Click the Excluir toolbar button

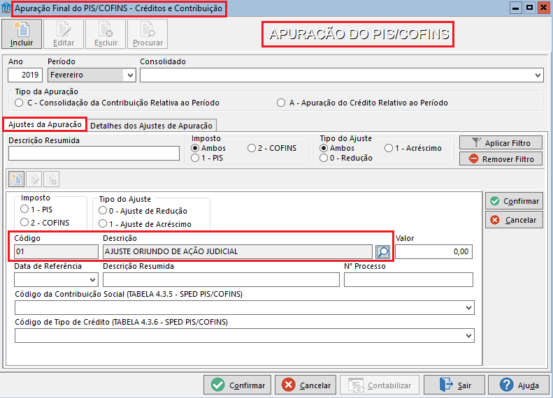106,34
